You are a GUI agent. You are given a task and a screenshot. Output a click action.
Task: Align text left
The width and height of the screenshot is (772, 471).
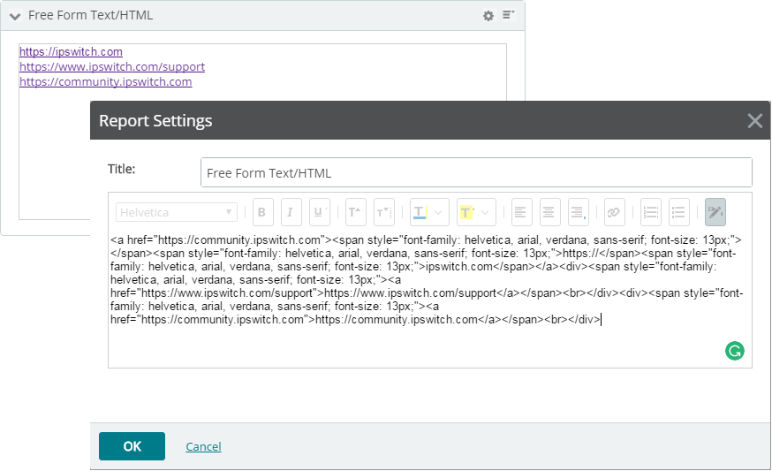coord(521,212)
